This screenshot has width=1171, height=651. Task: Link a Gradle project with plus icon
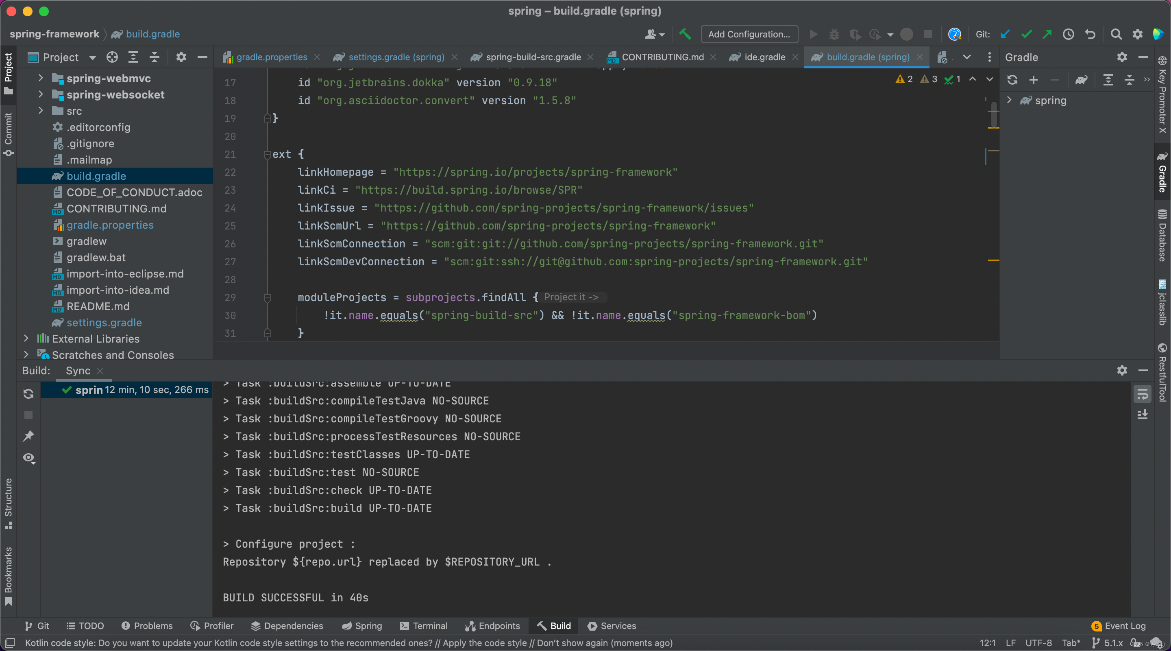[1033, 80]
